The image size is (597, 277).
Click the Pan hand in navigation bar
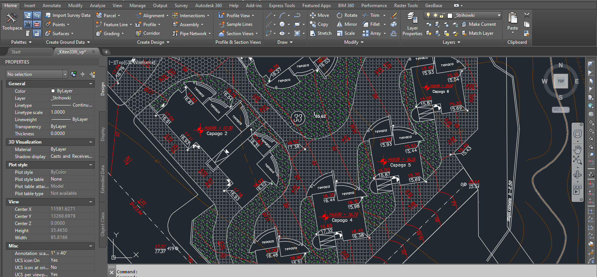pyautogui.click(x=578, y=150)
